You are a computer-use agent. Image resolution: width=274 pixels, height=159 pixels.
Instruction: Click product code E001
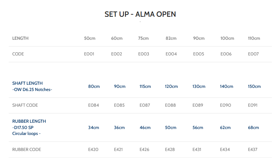(89, 54)
